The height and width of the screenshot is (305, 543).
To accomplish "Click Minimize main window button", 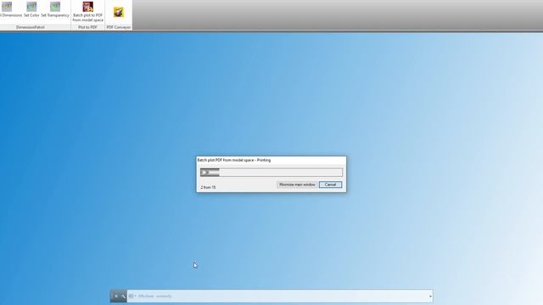I will (x=297, y=185).
